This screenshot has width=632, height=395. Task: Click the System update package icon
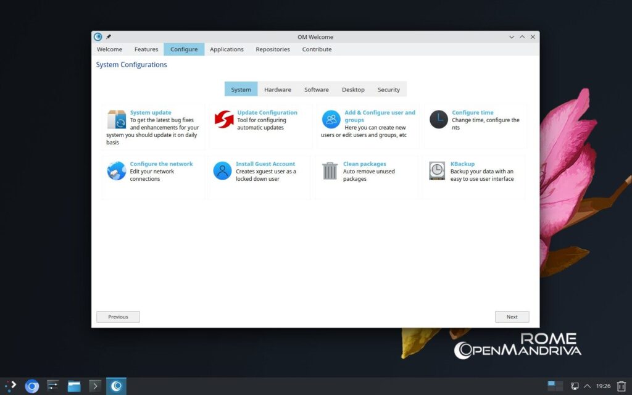[117, 119]
